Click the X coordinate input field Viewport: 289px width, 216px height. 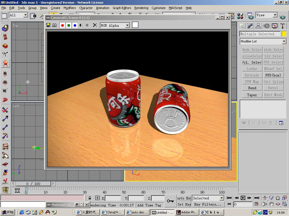pos(113,198)
